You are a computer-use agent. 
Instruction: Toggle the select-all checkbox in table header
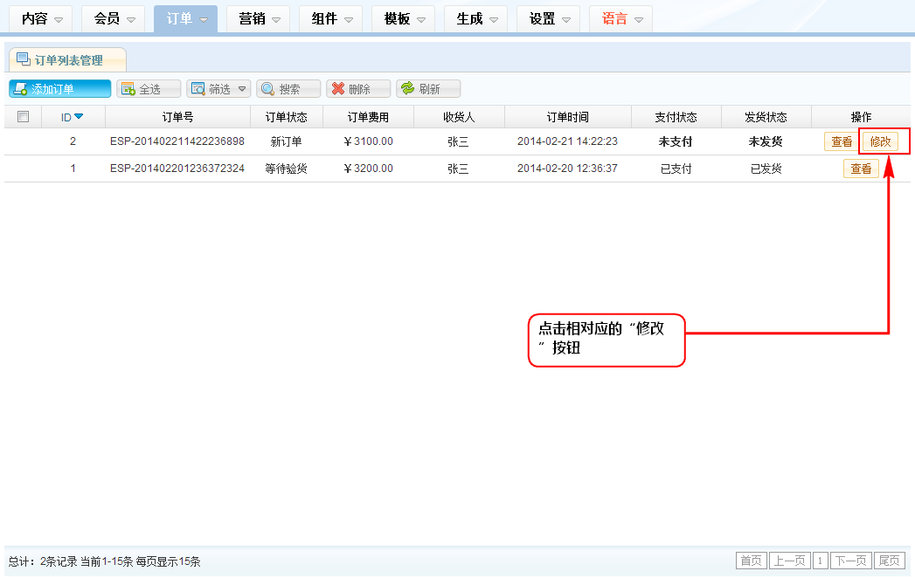click(x=24, y=117)
